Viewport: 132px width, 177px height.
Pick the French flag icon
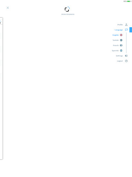121,45
